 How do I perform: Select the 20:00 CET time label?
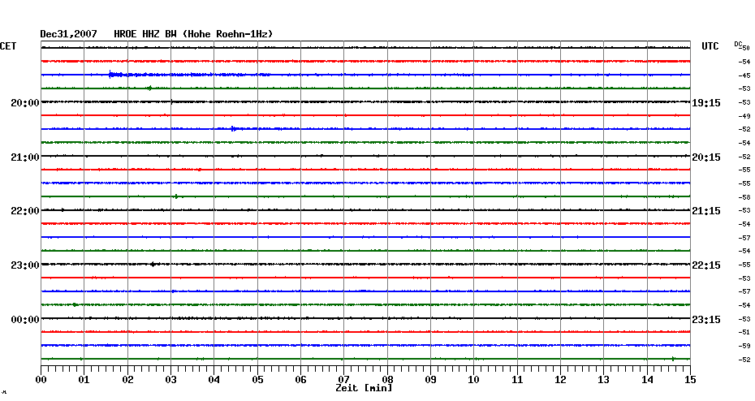25,103
